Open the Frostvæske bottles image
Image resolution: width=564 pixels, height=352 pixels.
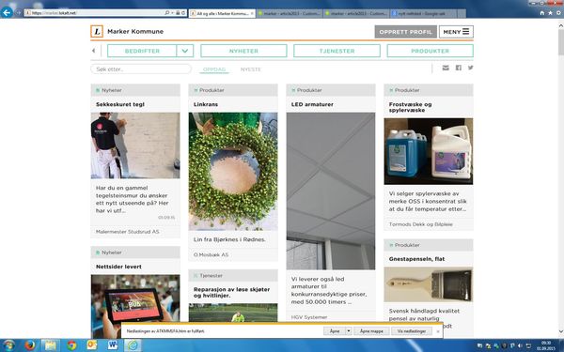(x=429, y=151)
